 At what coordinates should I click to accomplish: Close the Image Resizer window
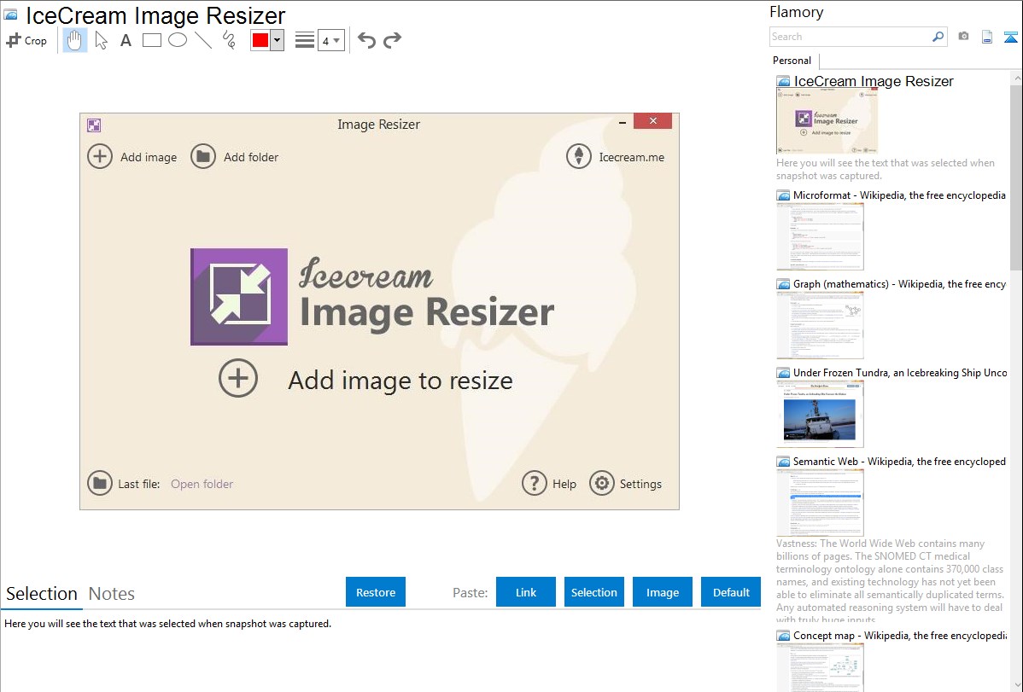point(652,120)
